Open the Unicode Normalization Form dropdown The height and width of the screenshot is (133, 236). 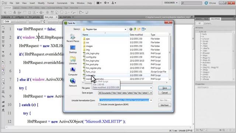(151, 100)
